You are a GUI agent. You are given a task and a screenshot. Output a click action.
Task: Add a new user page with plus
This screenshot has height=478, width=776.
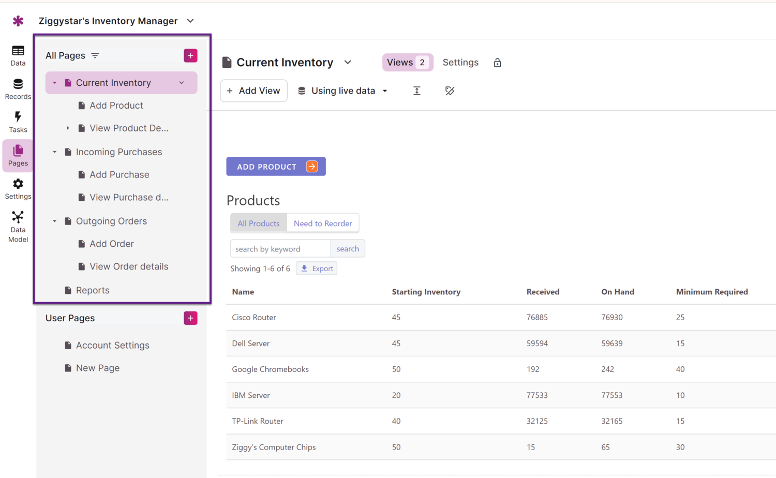tap(190, 318)
